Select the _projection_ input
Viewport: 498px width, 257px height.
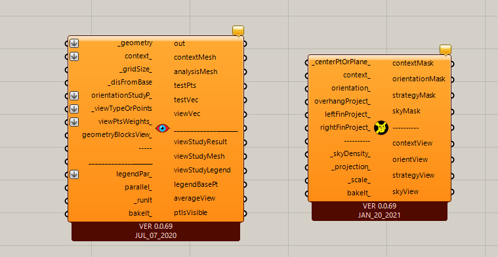click(x=351, y=167)
